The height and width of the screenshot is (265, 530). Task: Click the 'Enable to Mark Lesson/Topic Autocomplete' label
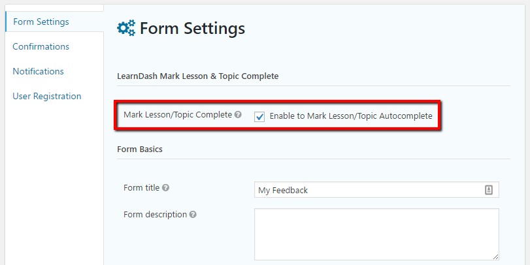pos(350,116)
